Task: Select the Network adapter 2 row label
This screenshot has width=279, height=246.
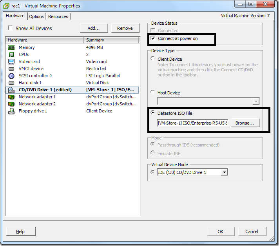Action: [37, 104]
